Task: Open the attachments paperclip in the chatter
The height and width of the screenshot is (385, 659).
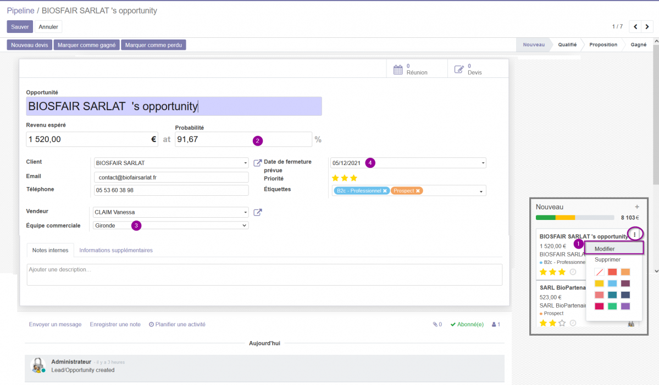Action: click(437, 324)
